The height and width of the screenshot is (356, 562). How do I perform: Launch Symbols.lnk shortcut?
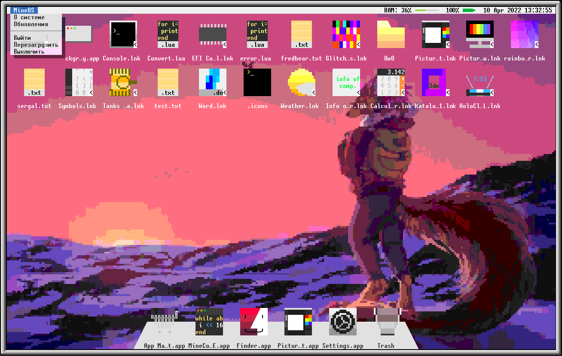point(79,82)
